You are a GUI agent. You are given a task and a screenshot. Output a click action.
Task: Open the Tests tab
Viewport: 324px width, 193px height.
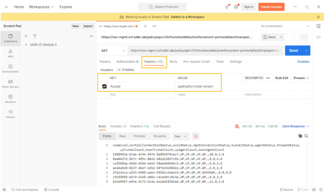click(x=220, y=61)
